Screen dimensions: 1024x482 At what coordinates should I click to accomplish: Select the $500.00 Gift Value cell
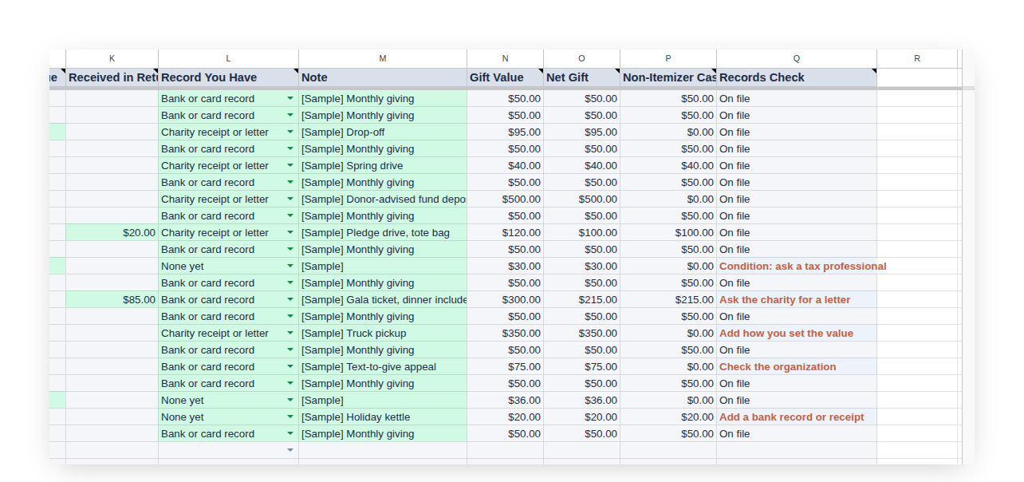(x=505, y=200)
